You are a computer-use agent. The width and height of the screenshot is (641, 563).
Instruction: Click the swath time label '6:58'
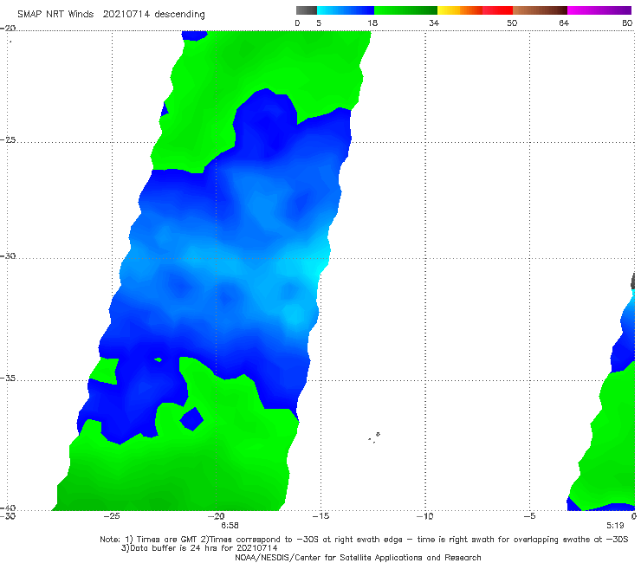pos(230,526)
